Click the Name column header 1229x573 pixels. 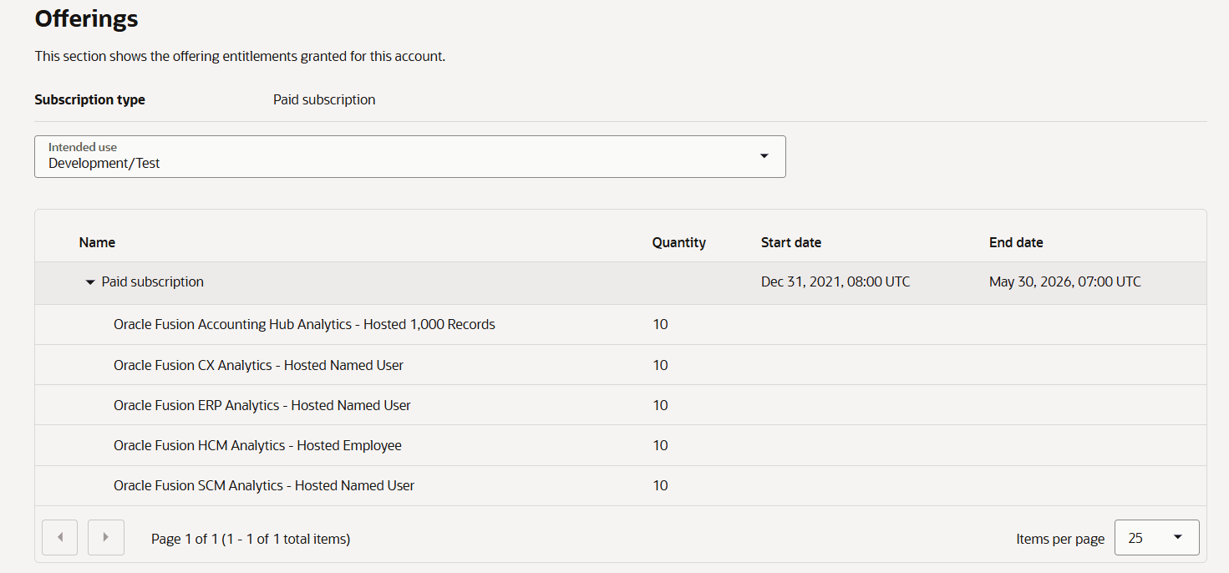(x=97, y=242)
